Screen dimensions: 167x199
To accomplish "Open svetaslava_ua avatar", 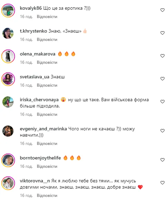I will [x=8, y=79].
